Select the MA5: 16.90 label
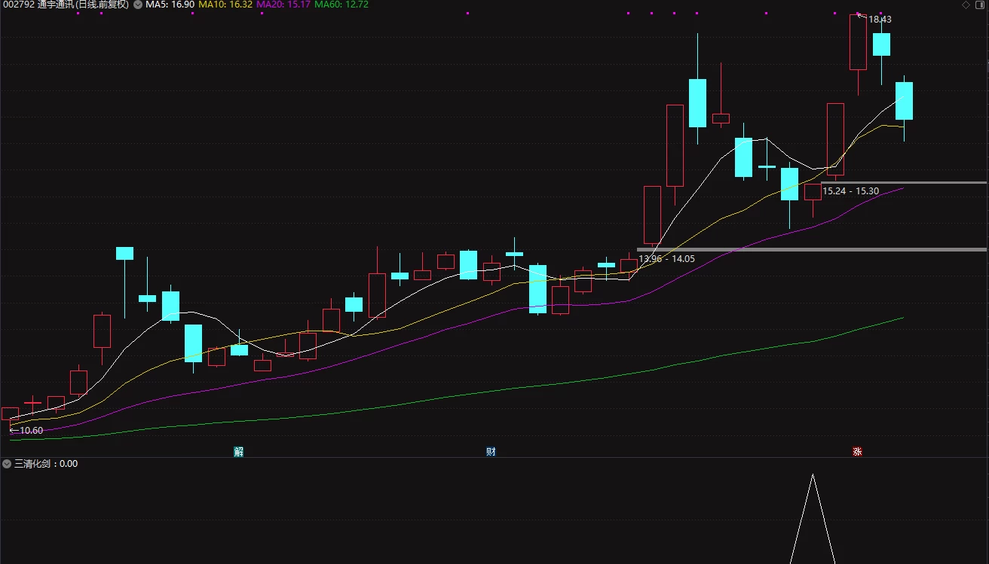Screen dimensions: 989x564 (170, 5)
